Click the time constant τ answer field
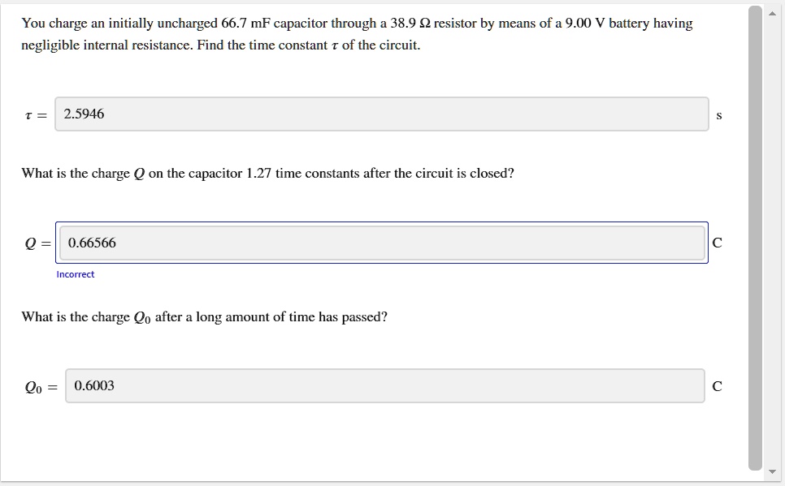785x486 pixels. click(x=380, y=114)
